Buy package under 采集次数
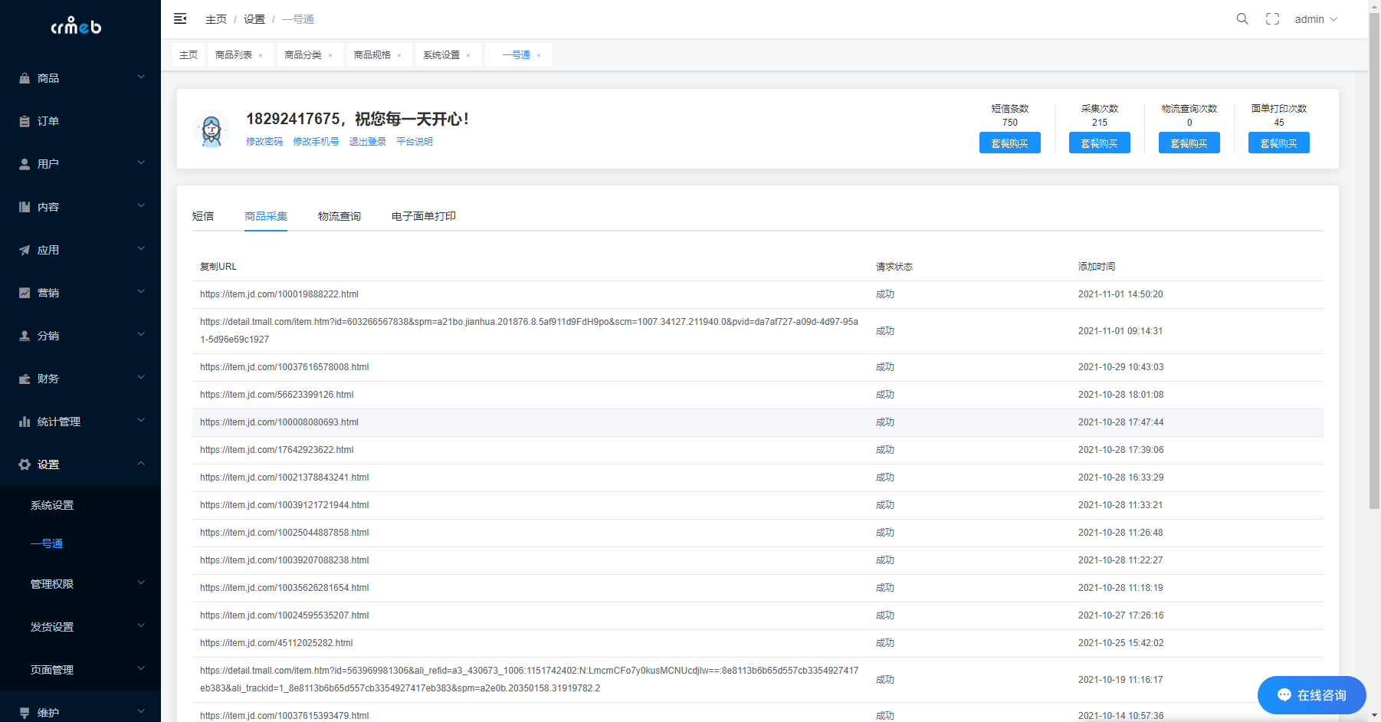The image size is (1381, 722). pos(1100,143)
